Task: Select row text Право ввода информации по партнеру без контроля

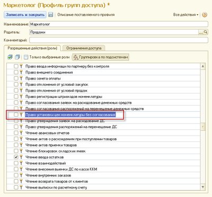Action: [x=67, y=66]
